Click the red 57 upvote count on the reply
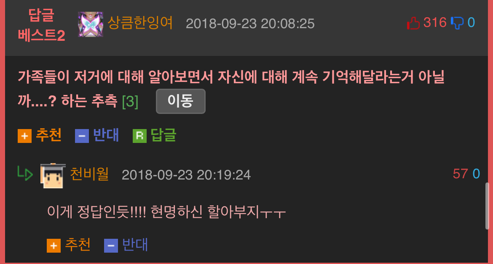This screenshot has height=264, width=493. 460,174
